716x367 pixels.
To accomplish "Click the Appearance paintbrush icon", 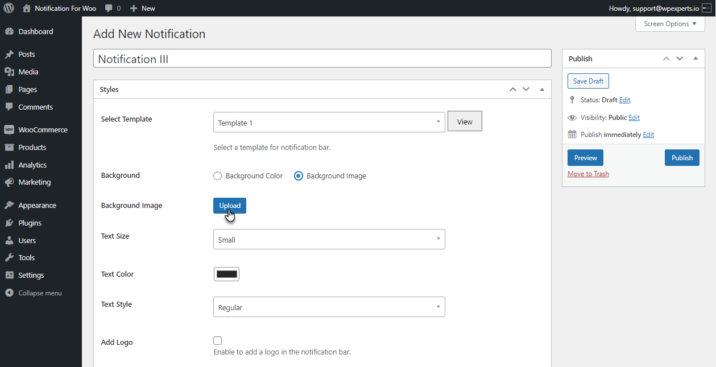I will click(x=9, y=205).
